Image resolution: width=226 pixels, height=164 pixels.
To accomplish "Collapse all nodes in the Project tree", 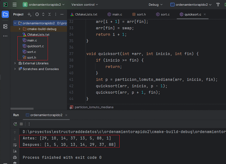I will click(50, 14).
